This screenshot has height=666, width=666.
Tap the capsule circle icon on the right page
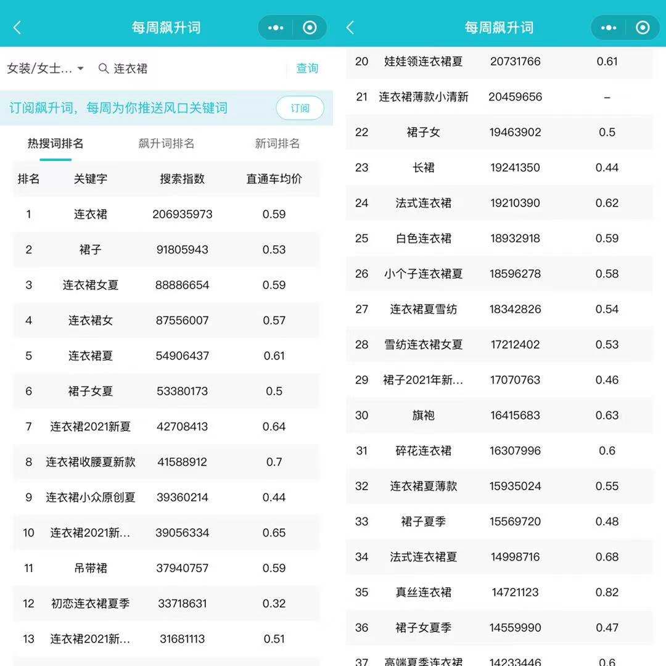coord(642,27)
